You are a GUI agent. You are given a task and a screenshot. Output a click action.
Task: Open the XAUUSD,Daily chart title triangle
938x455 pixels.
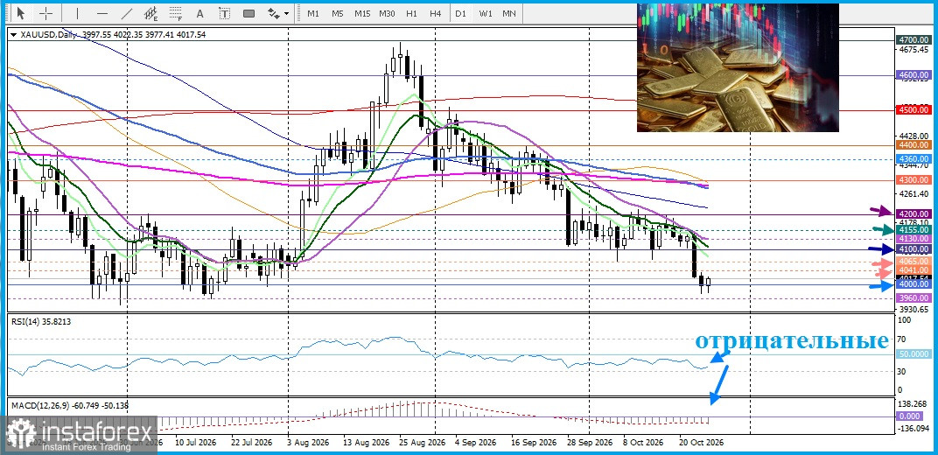click(13, 35)
